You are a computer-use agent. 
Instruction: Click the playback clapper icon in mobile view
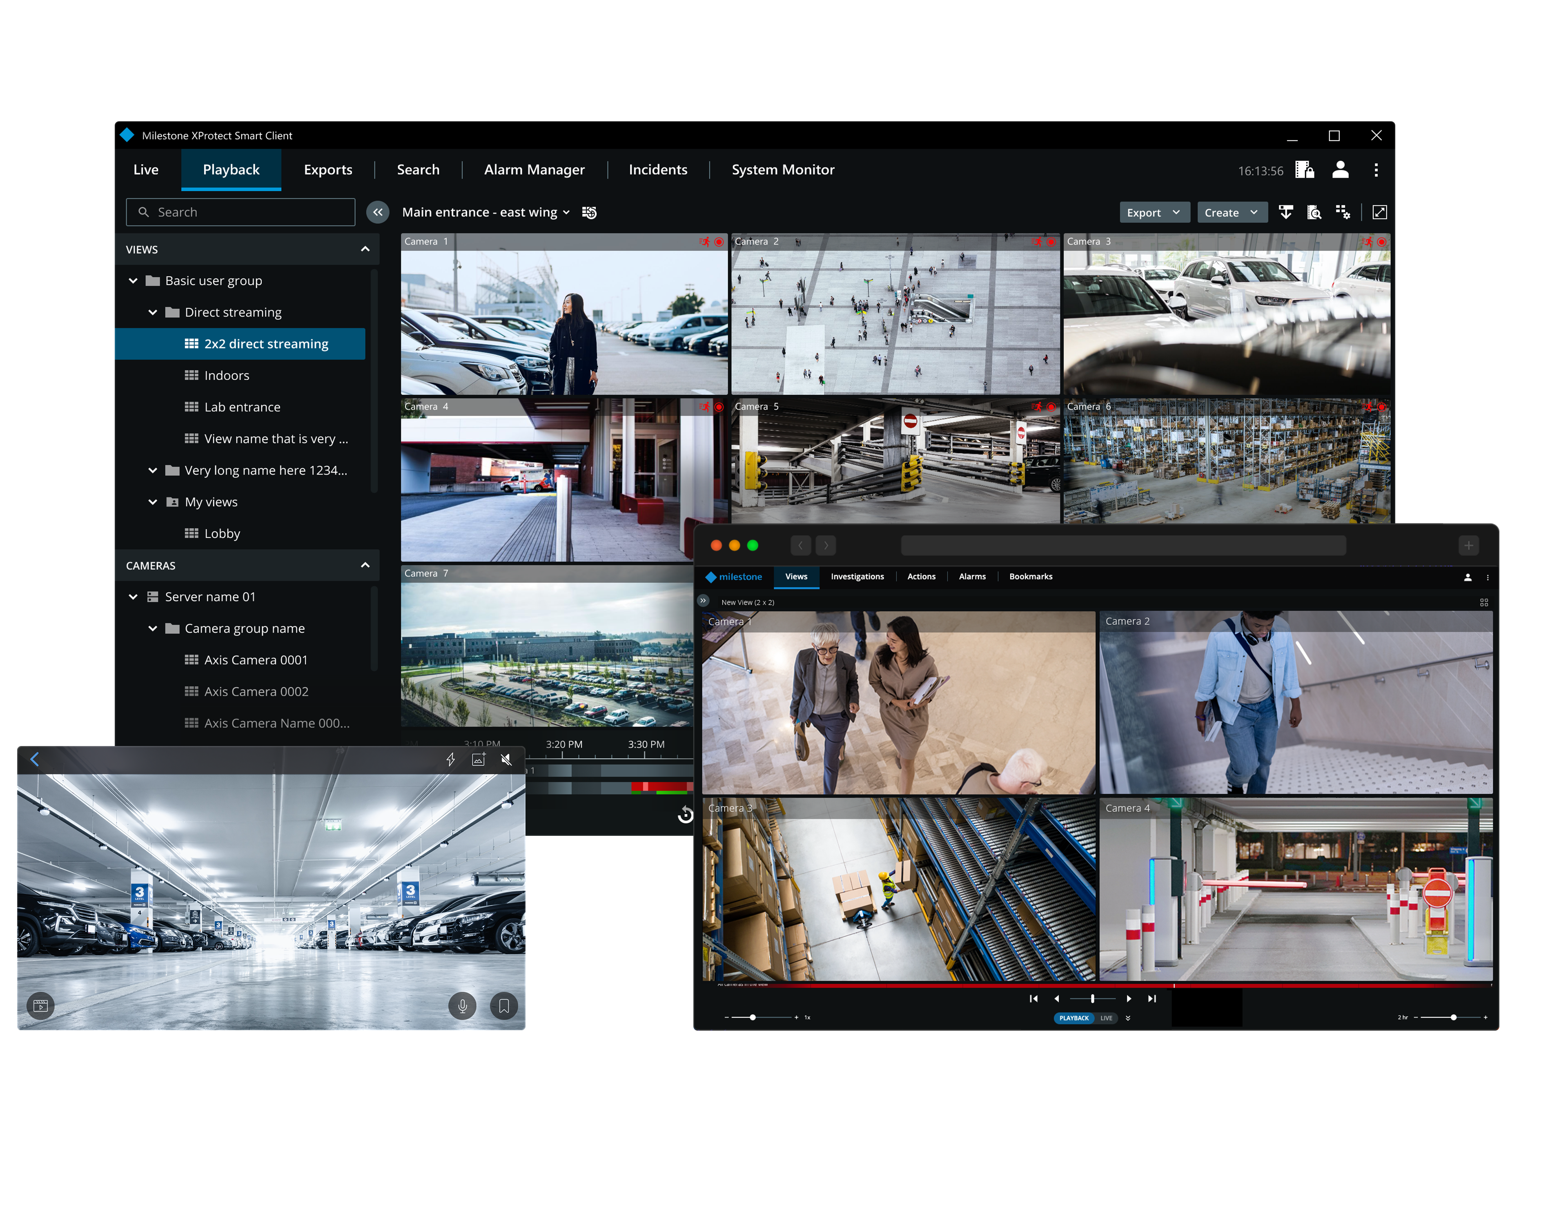tap(41, 1006)
